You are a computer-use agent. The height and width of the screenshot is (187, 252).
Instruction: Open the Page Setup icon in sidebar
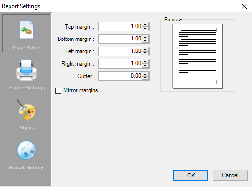26,30
